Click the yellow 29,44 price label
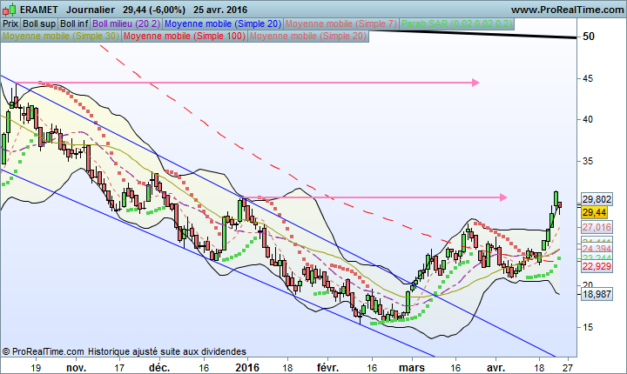The height and width of the screenshot is (374, 627). 594,212
